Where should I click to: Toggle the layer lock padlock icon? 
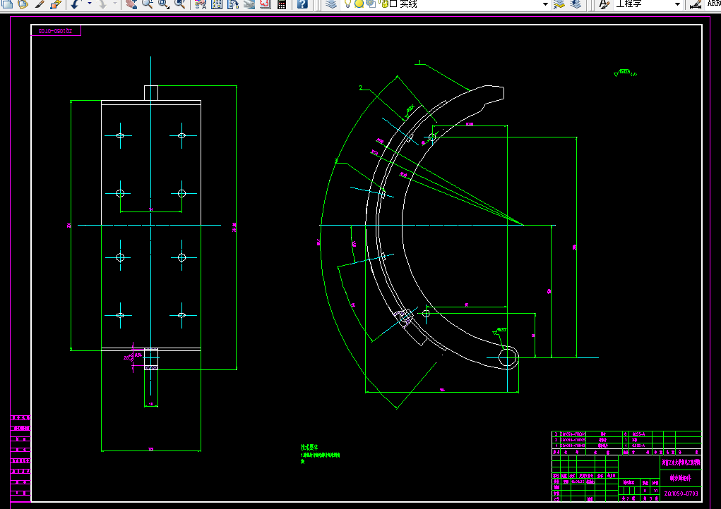pyautogui.click(x=383, y=4)
